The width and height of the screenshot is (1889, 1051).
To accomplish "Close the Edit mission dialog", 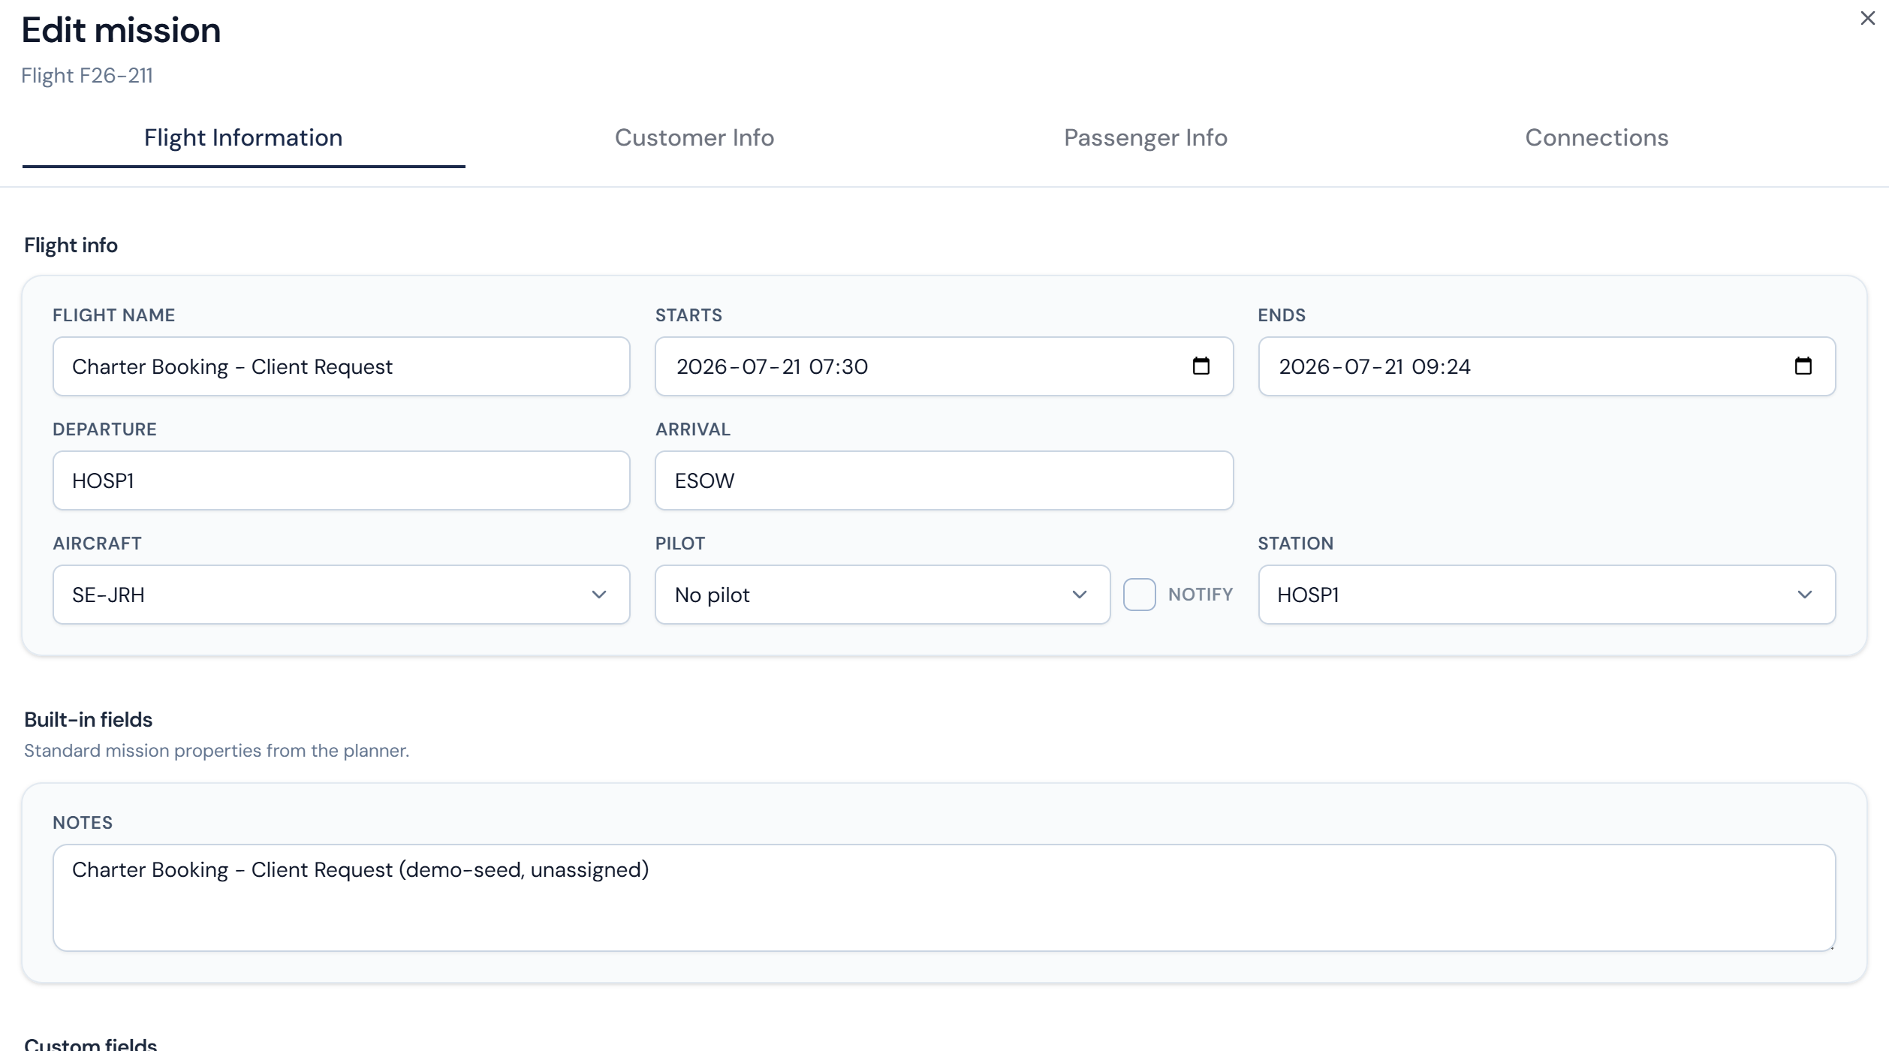I will pos(1868,18).
